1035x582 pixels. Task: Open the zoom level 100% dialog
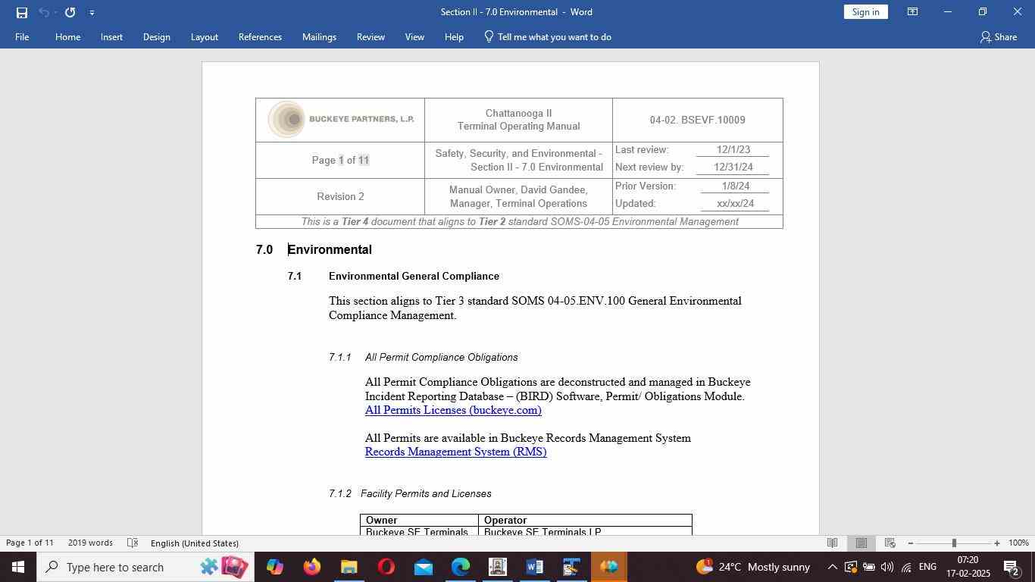coord(1018,543)
